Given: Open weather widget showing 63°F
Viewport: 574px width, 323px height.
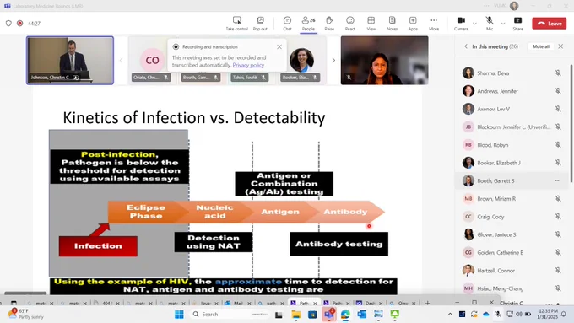Looking at the screenshot, I should click(25, 314).
